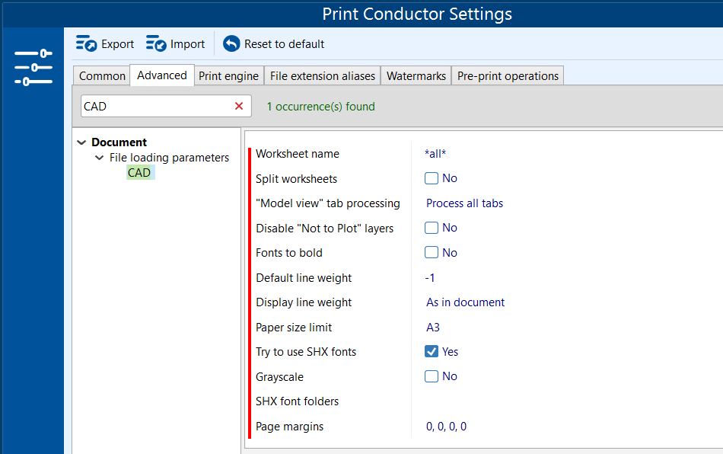Change the Paper size limit A3 value
Image resolution: width=723 pixels, height=454 pixels.
click(433, 328)
